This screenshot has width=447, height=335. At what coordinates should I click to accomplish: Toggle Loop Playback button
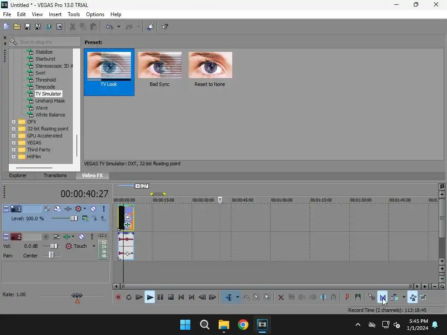[x=129, y=297]
